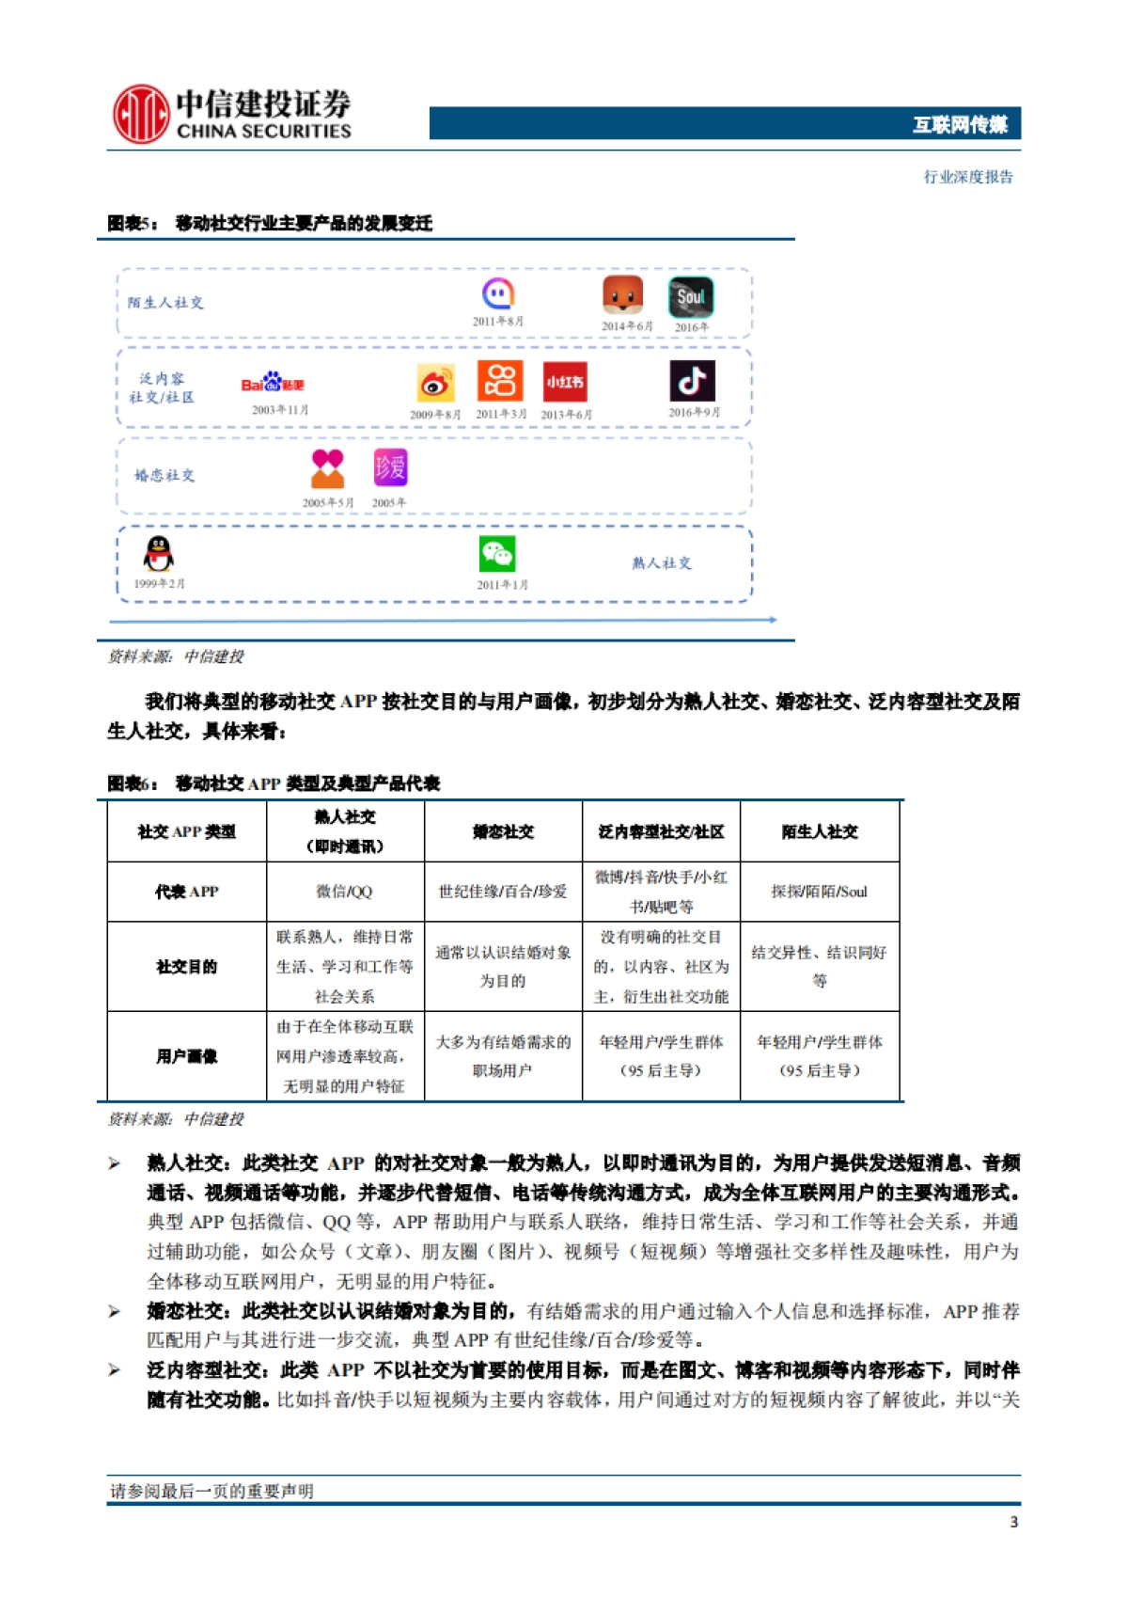Image resolution: width=1128 pixels, height=1597 pixels.
Task: Click the 资料来源 note under the chart
Action: pos(175,656)
